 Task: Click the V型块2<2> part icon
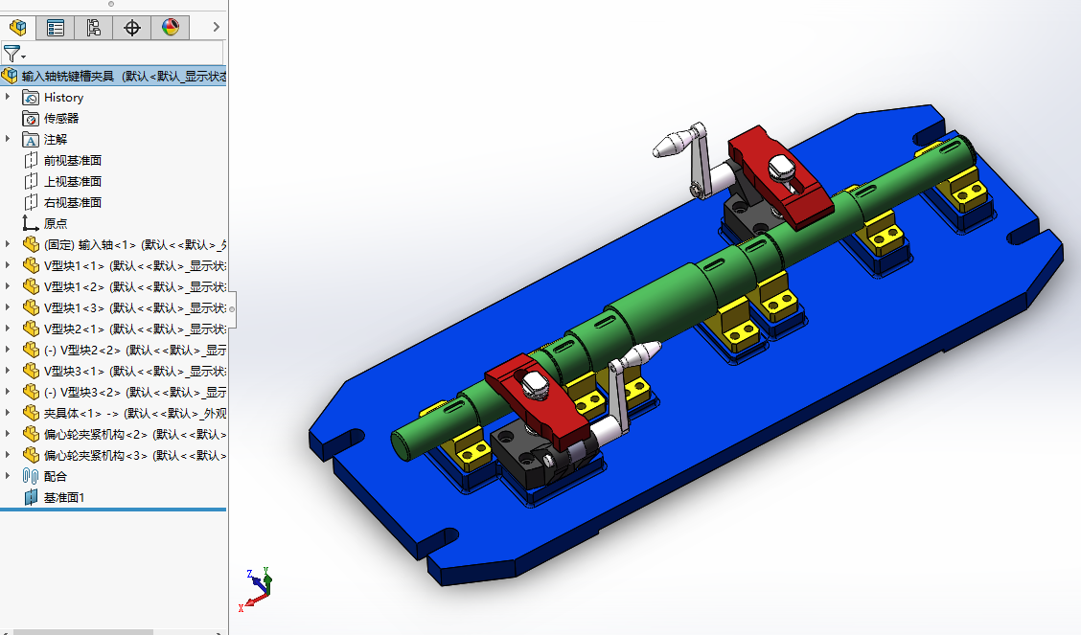coord(31,350)
